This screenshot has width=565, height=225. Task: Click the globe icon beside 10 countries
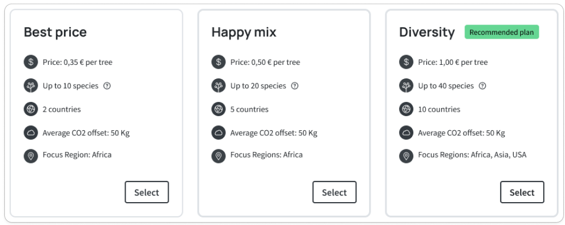(406, 109)
